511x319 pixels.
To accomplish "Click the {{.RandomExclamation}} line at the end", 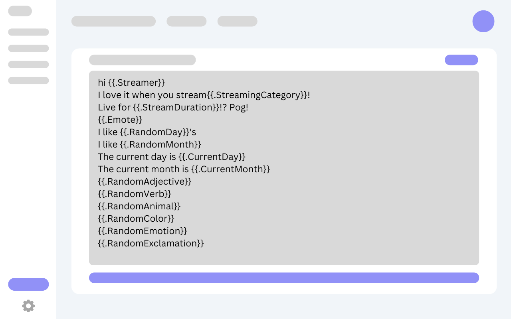I will [x=151, y=243].
